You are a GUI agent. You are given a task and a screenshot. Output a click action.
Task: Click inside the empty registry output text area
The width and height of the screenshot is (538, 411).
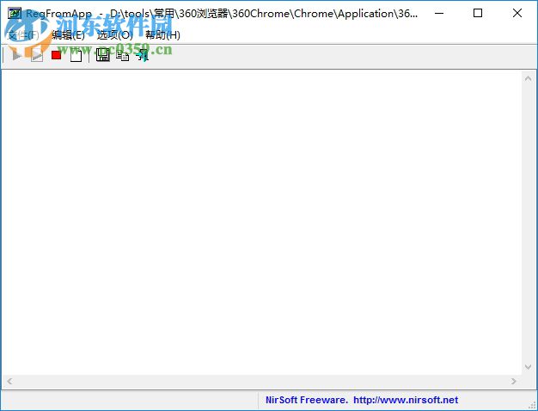[261, 223]
